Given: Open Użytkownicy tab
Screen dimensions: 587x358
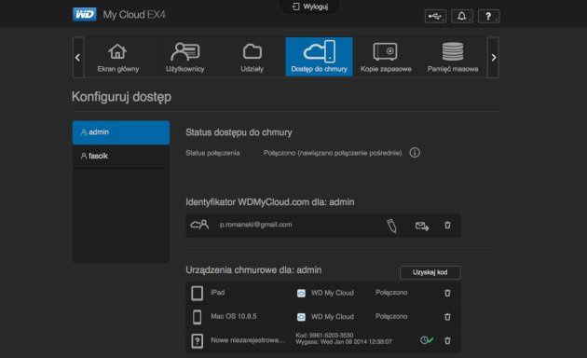Looking at the screenshot, I should [184, 57].
